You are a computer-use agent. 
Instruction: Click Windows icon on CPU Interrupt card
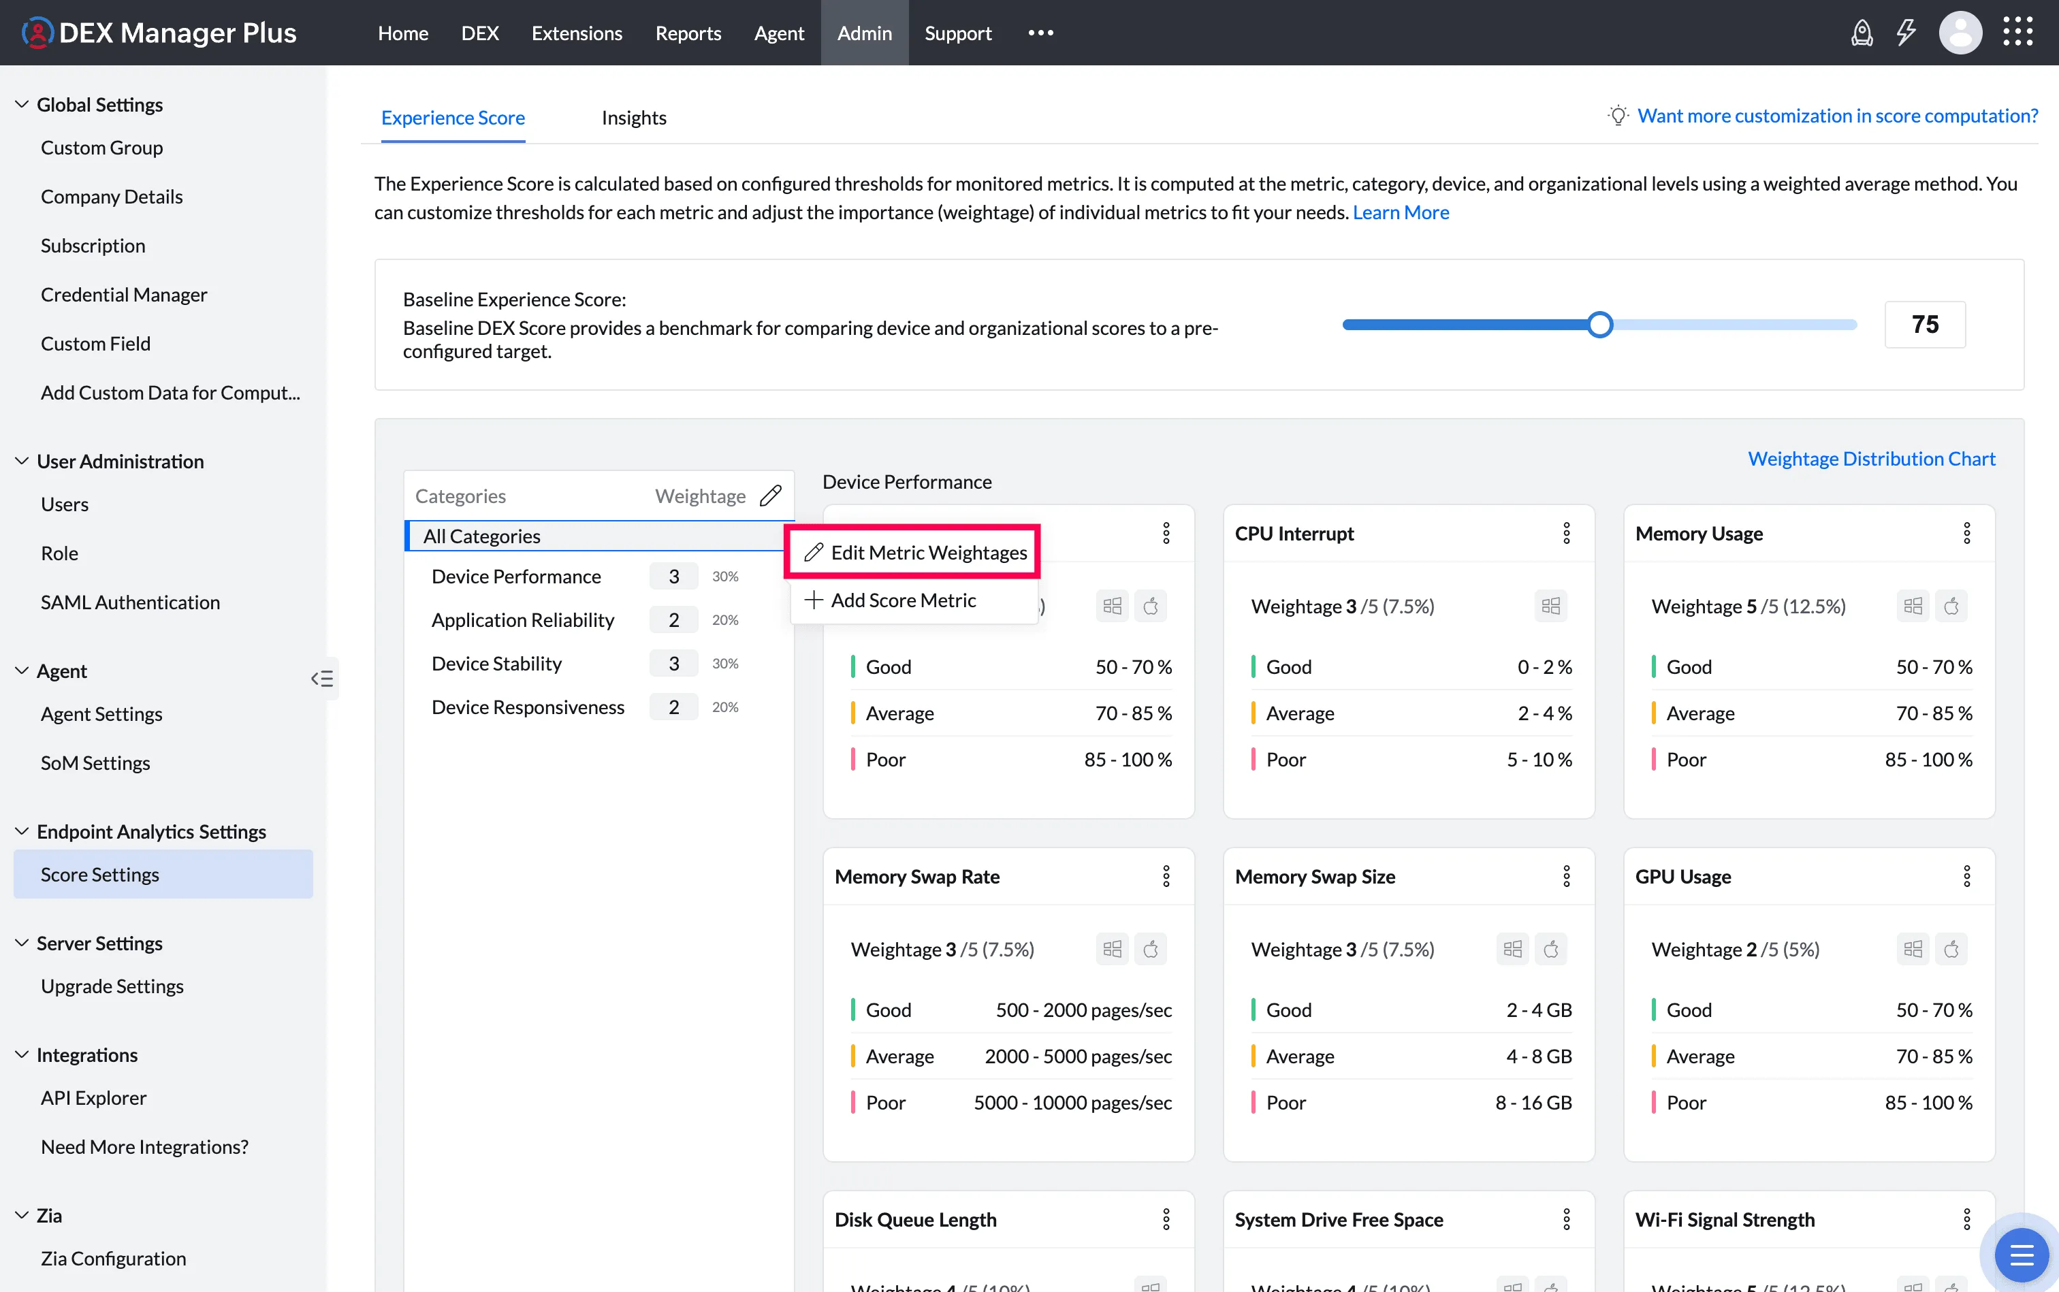click(1550, 606)
